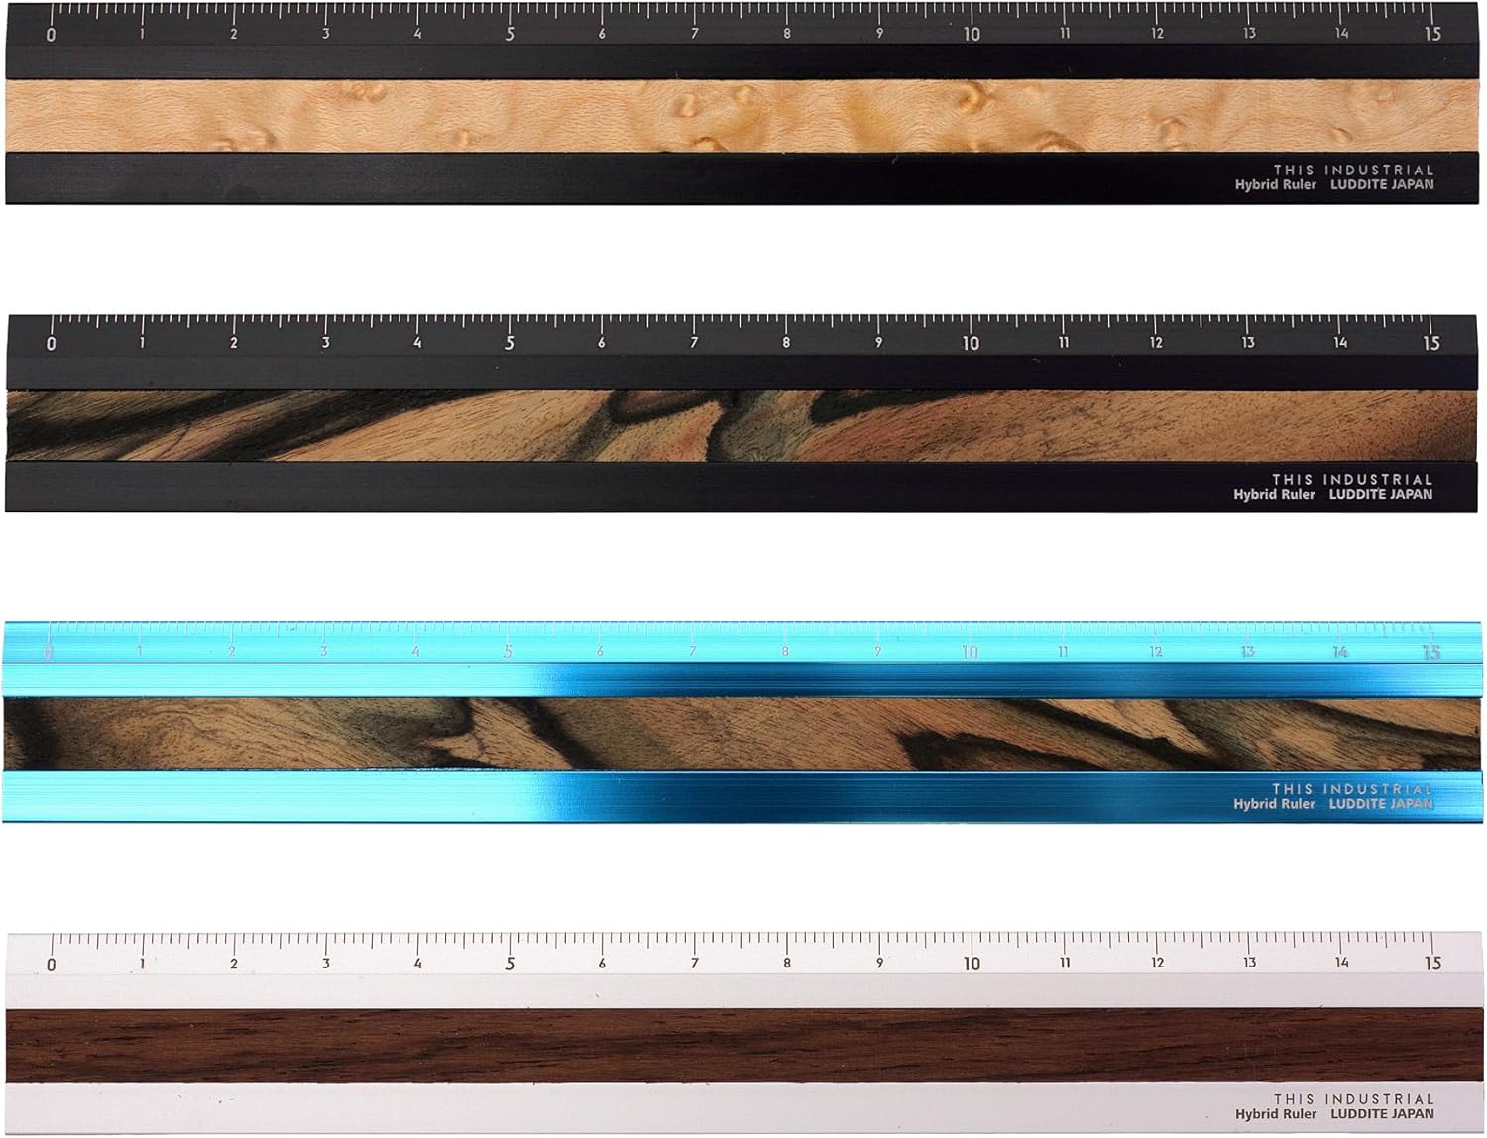Click the 0 mark on the white ruler
This screenshot has width=1487, height=1138.
coord(52,964)
